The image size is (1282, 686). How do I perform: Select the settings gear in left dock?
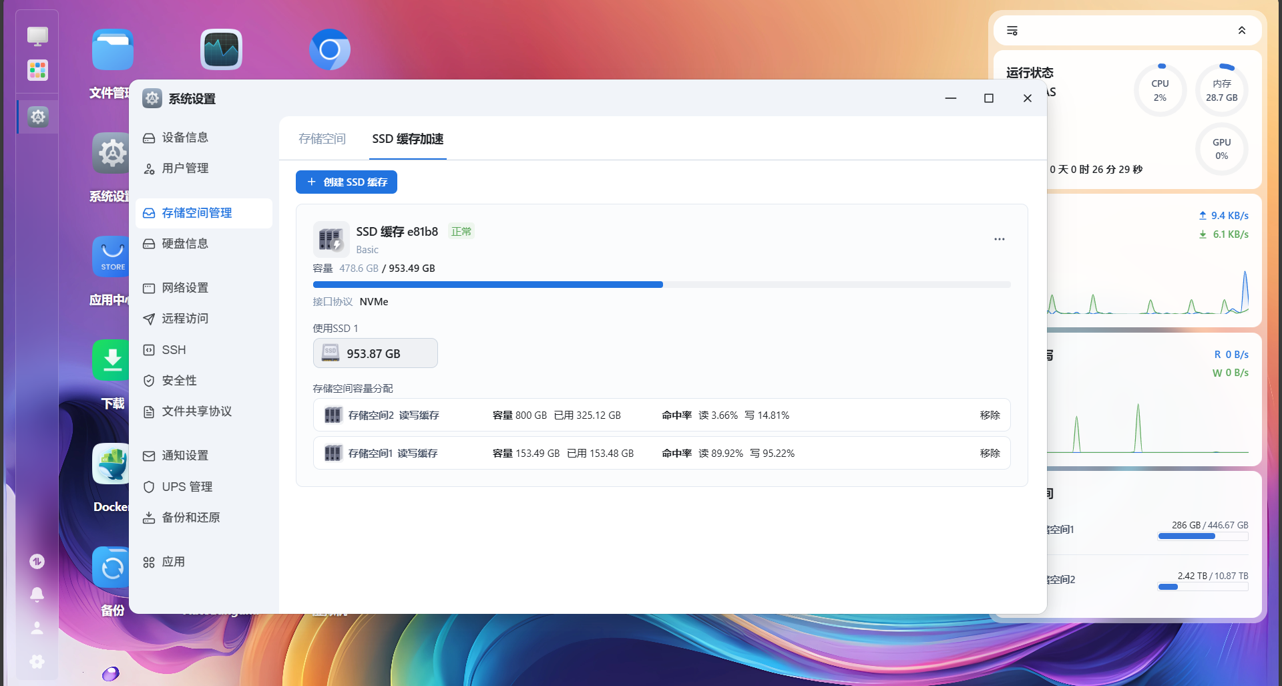tap(37, 117)
